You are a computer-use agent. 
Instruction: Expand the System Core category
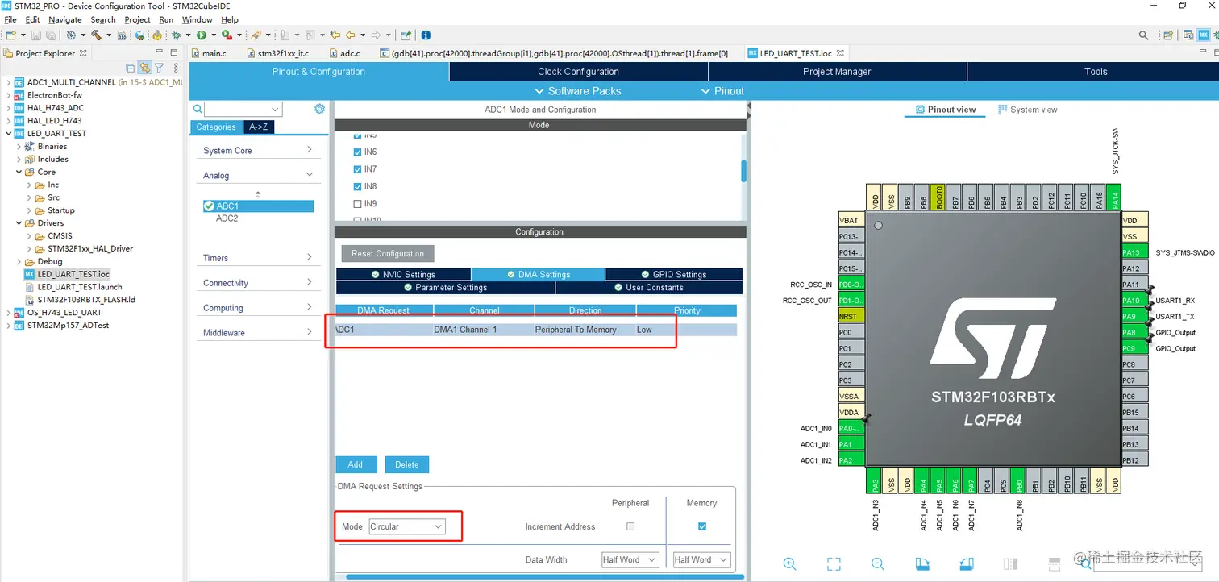point(257,150)
